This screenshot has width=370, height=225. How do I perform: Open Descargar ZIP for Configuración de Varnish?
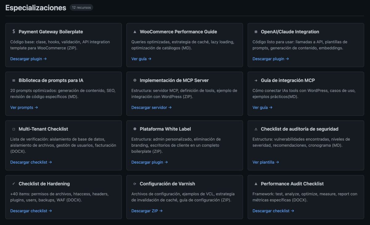[x=147, y=211]
